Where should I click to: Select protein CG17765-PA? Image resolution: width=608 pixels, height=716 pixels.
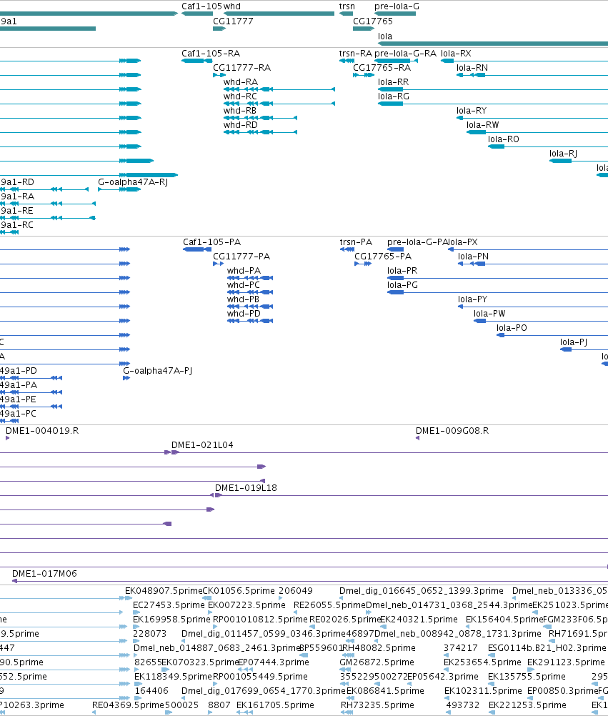coord(383,257)
